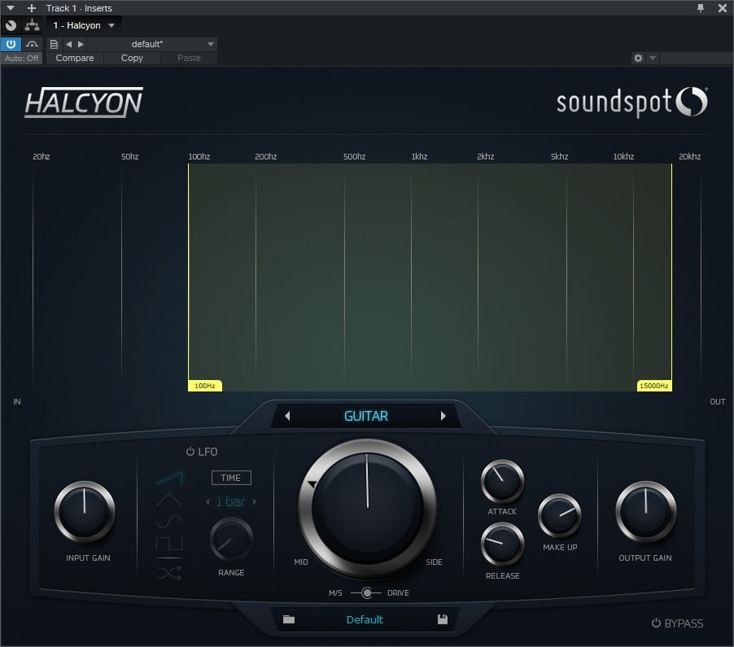Select the ramp/sawtooth LFO waveform
Image resolution: width=734 pixels, height=647 pixels.
point(169,478)
